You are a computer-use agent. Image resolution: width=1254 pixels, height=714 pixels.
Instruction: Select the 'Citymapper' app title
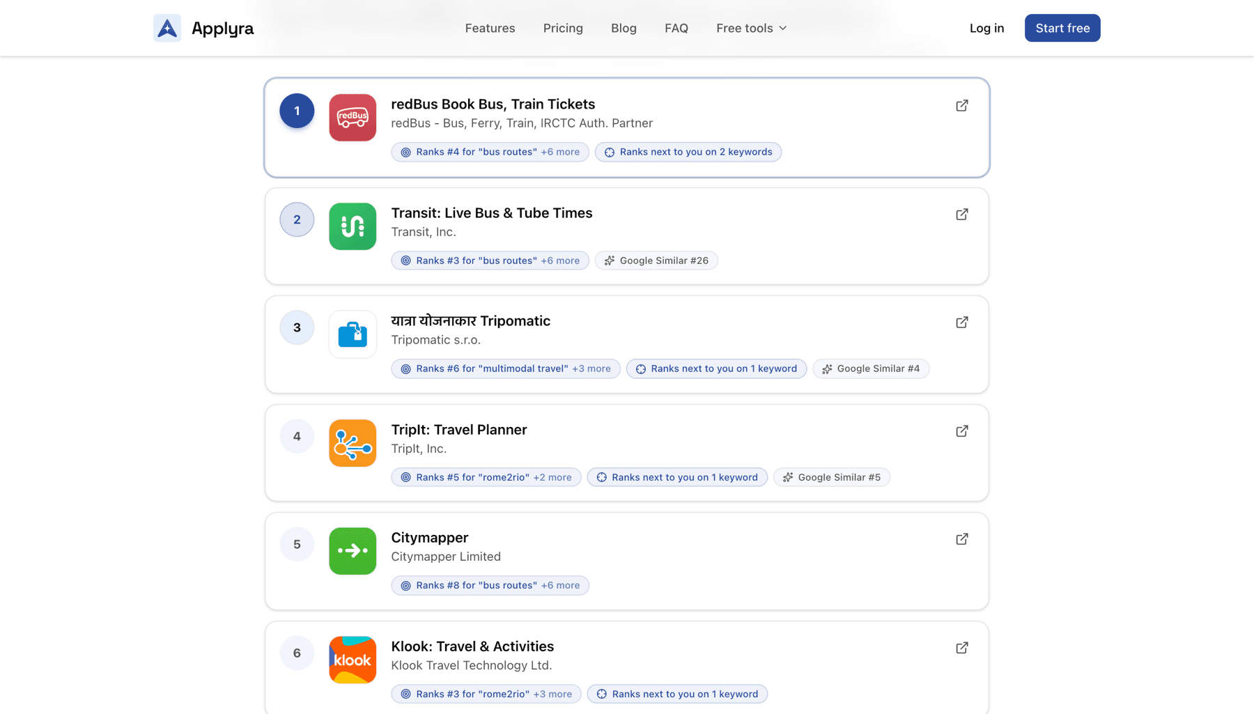tap(429, 538)
